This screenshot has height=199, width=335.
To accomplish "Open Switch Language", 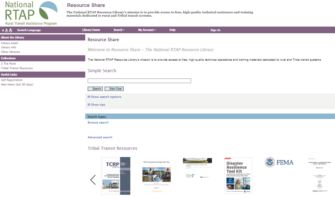I will [x=29, y=30].
